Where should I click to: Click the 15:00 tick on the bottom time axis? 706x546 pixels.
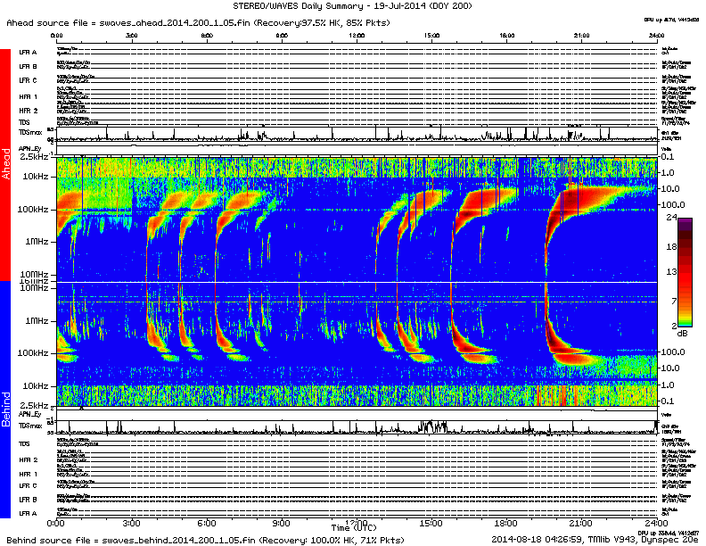point(431,524)
